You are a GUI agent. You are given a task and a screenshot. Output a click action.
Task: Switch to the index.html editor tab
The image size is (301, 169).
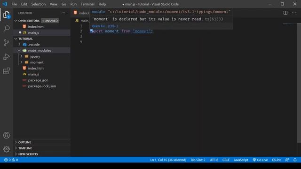[x=81, y=13]
